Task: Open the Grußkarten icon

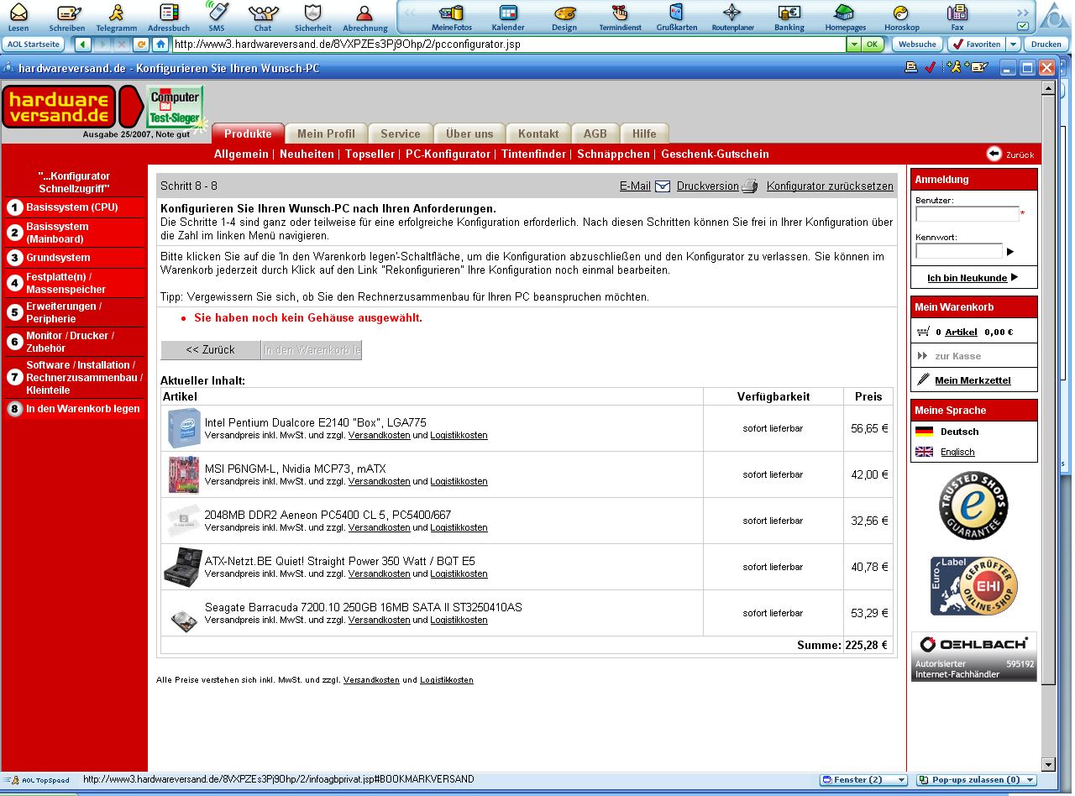Action: 676,13
